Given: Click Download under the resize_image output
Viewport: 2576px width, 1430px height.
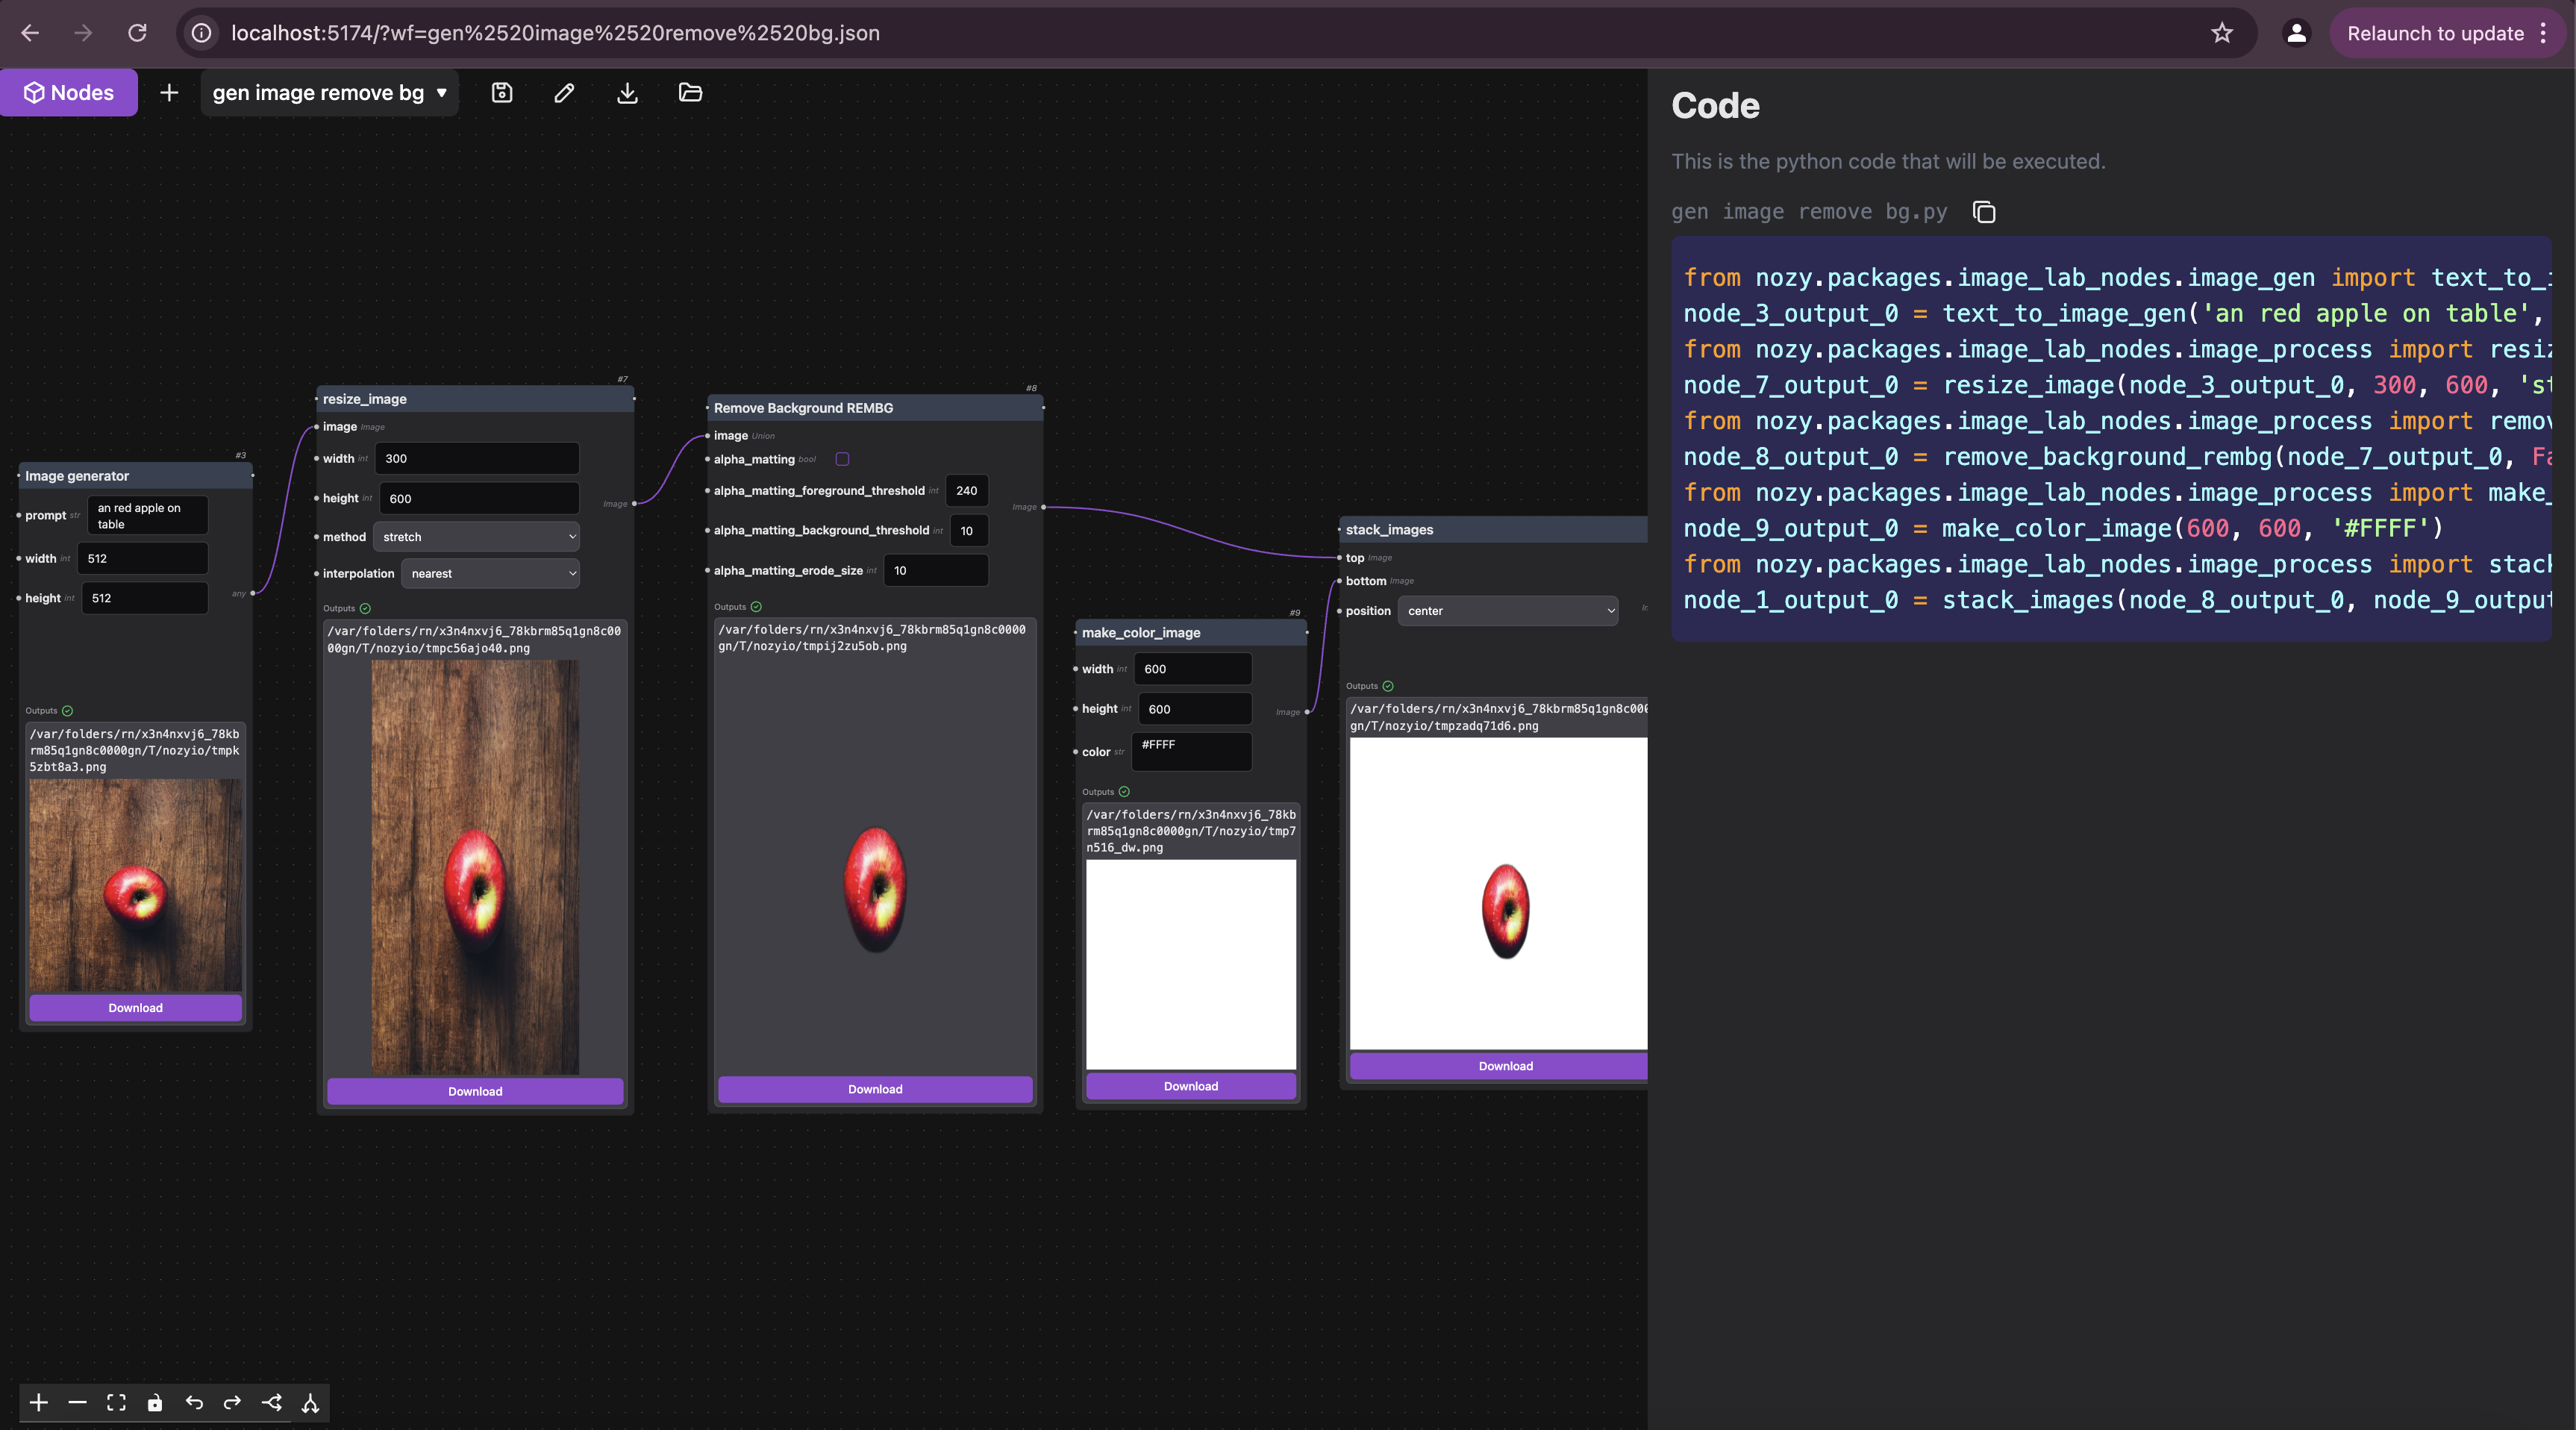Looking at the screenshot, I should coord(475,1091).
